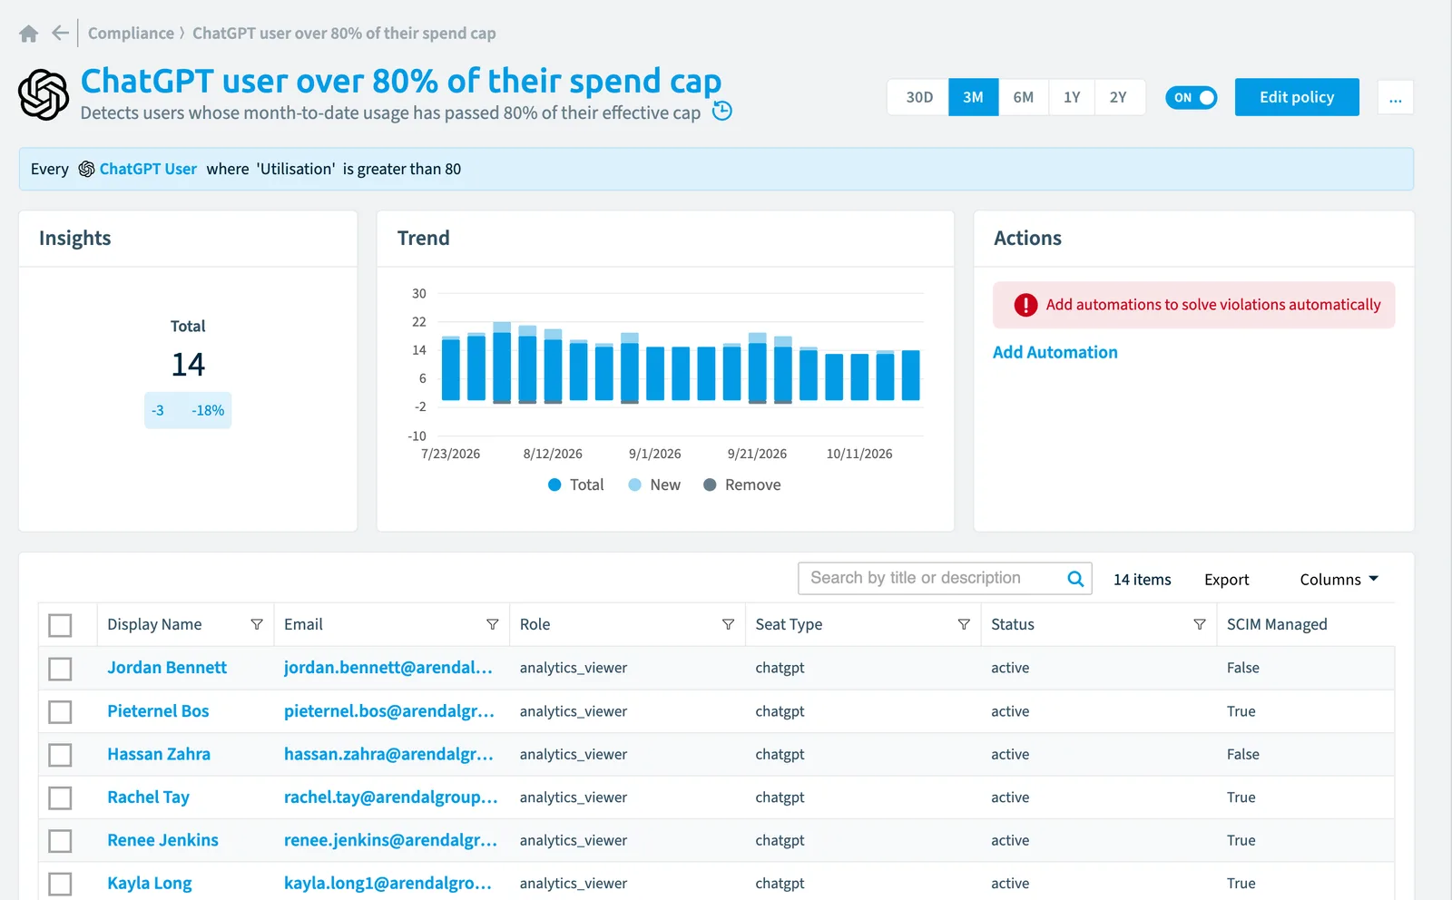This screenshot has width=1452, height=900.
Task: Open Status column filter icon
Action: point(1200,624)
